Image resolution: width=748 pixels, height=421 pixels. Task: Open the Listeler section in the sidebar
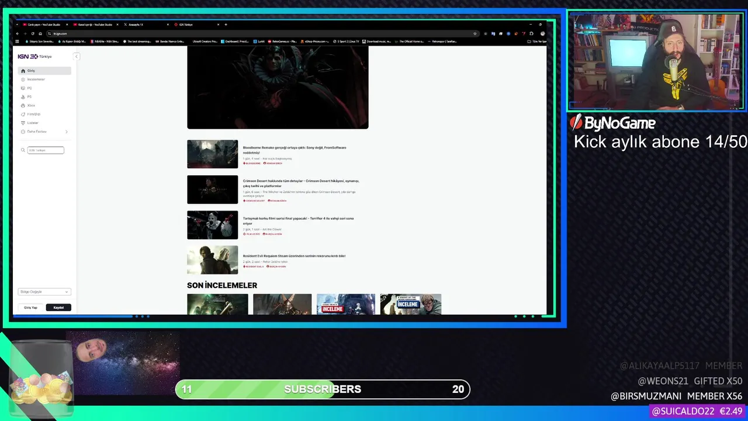click(x=44, y=123)
